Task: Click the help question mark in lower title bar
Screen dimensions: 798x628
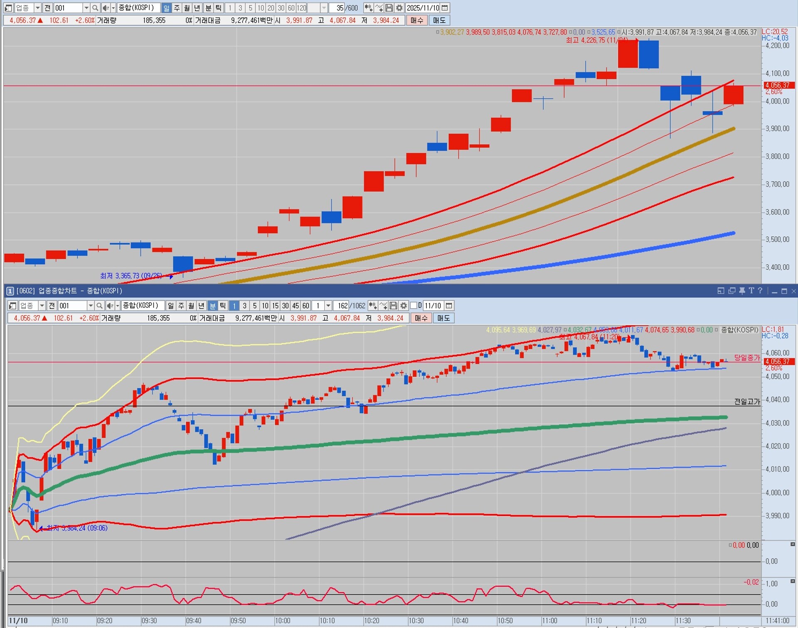Action: pyautogui.click(x=760, y=291)
